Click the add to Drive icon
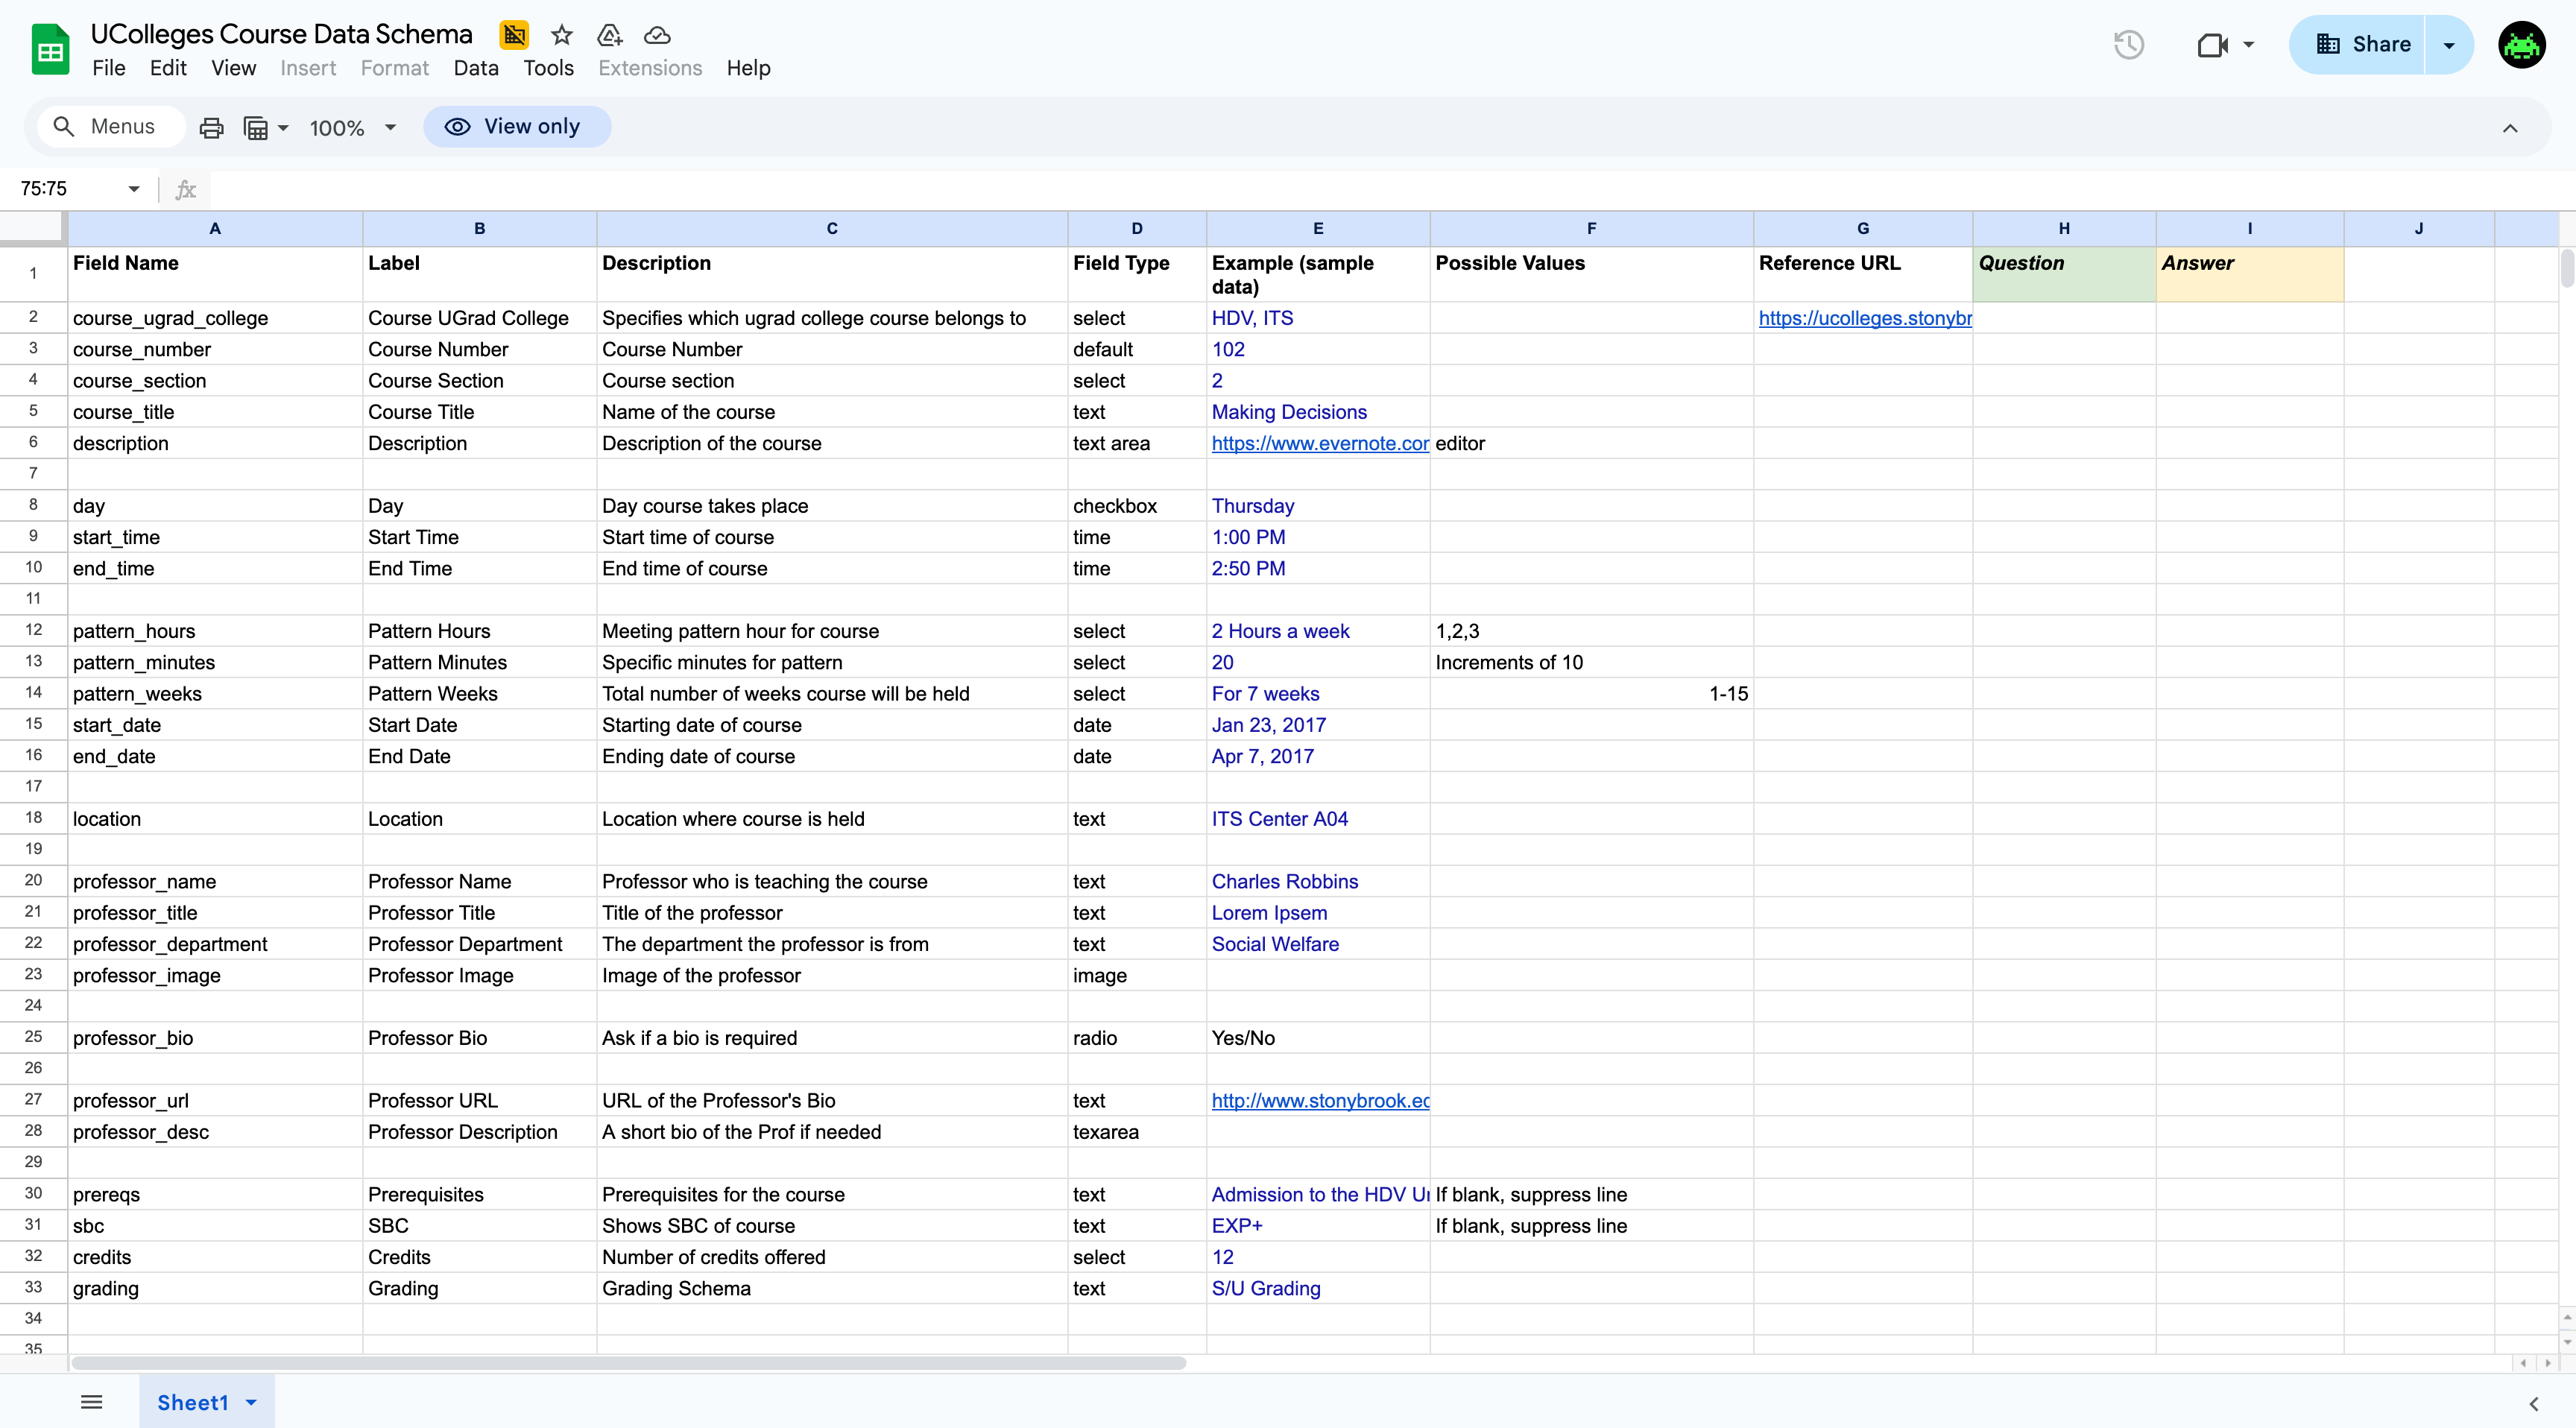 [609, 35]
